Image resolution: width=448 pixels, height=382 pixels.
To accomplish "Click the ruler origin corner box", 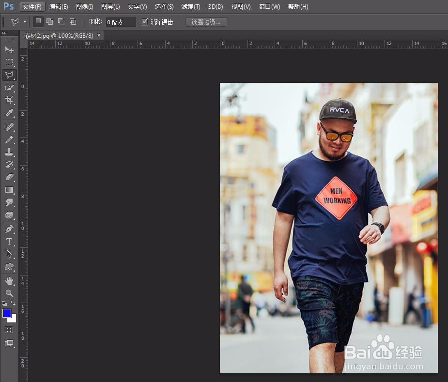I will click(x=23, y=44).
